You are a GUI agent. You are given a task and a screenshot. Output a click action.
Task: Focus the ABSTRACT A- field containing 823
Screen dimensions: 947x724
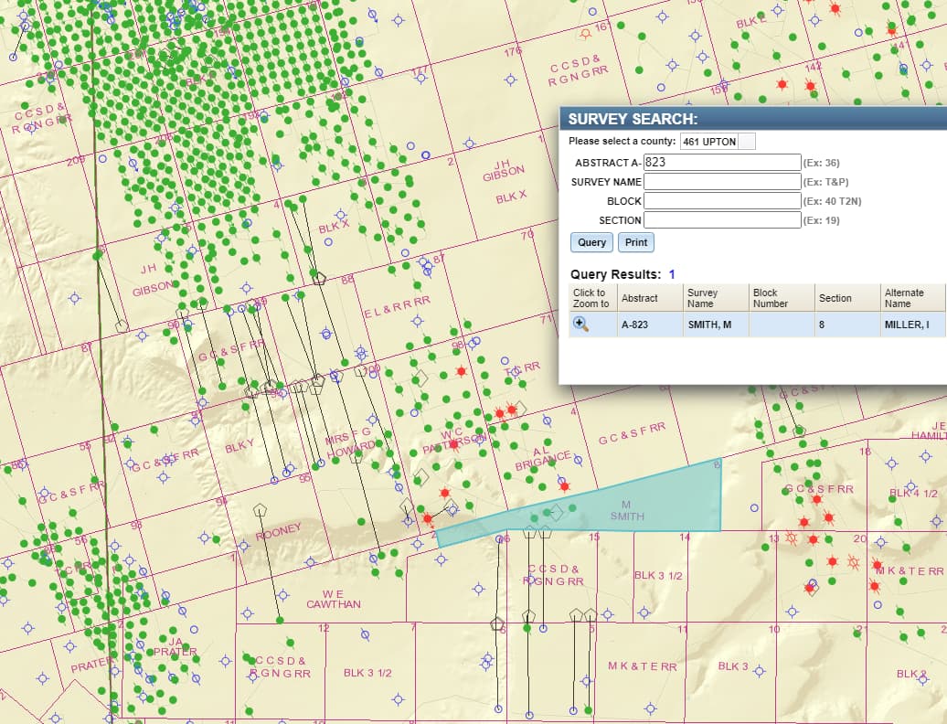[x=722, y=162]
